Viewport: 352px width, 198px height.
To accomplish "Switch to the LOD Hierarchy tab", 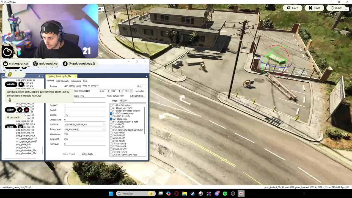I will pos(63,81).
